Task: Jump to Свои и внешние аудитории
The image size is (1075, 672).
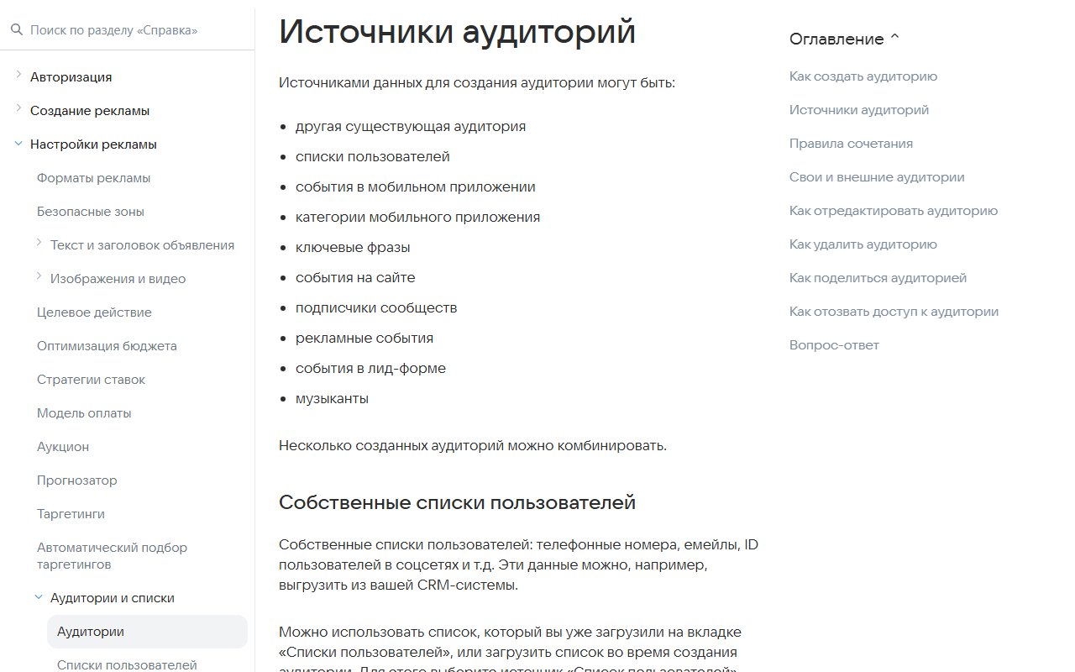Action: [877, 177]
